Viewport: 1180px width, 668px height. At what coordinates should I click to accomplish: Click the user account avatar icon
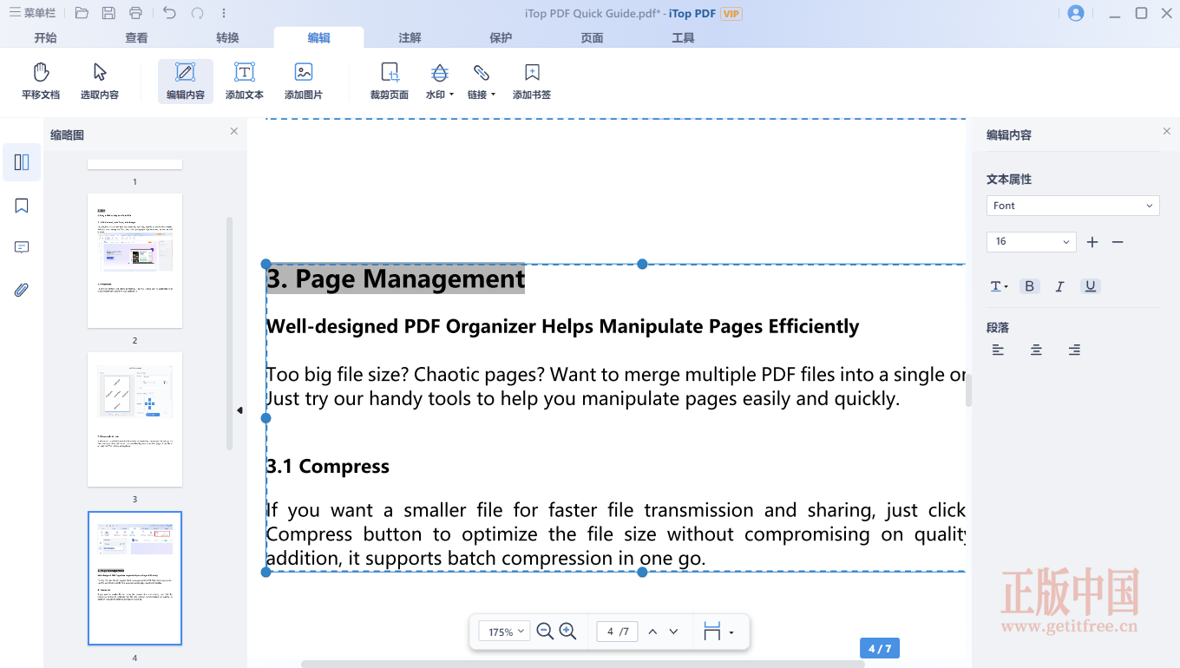(1076, 13)
